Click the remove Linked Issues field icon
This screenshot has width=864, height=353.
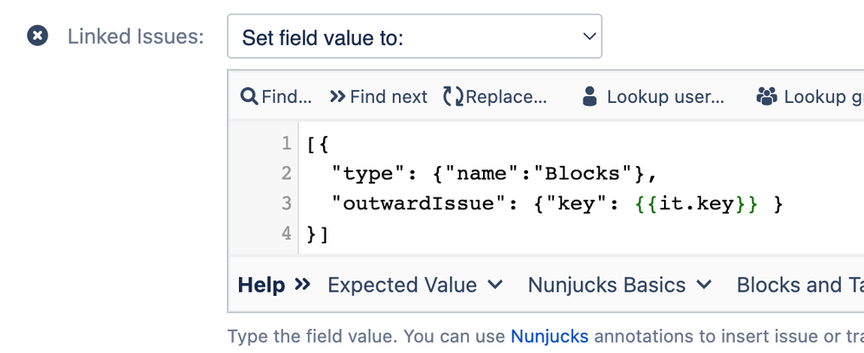(x=37, y=37)
